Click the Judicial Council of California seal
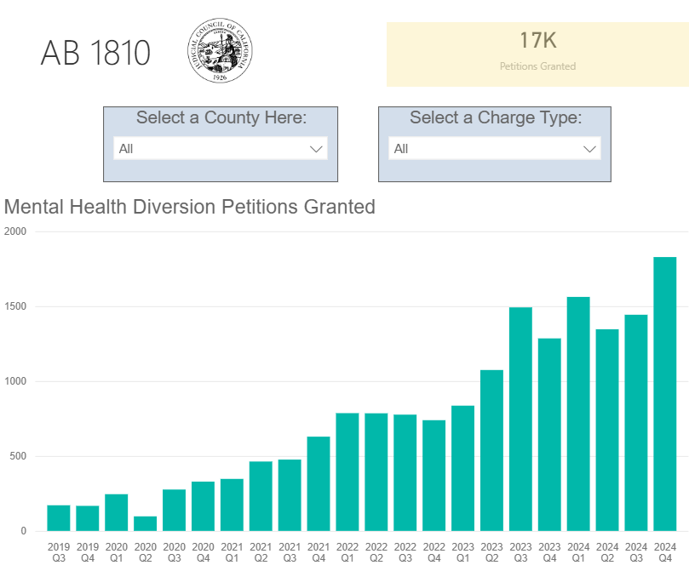Screen dimensions: 689x571 (221, 53)
